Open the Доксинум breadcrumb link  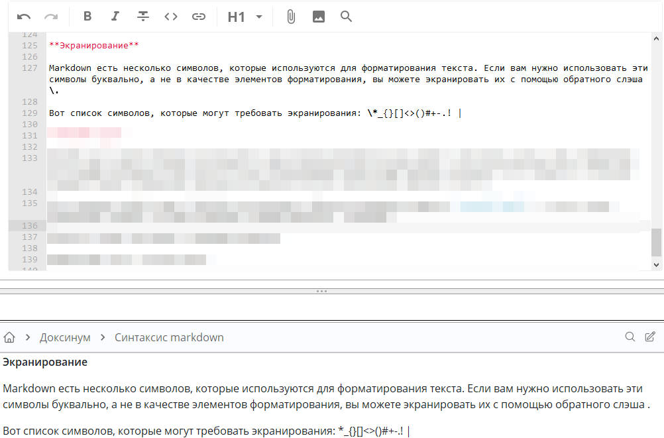click(65, 337)
